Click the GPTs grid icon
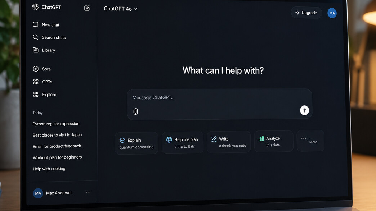This screenshot has height=211, width=376. tap(36, 82)
